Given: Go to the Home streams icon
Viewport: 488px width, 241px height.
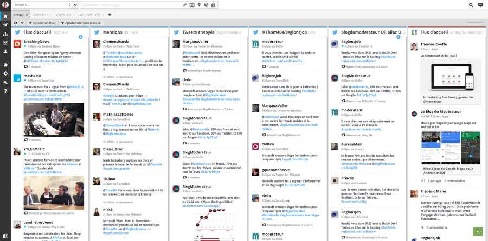Looking at the screenshot, I should pos(5,16).
